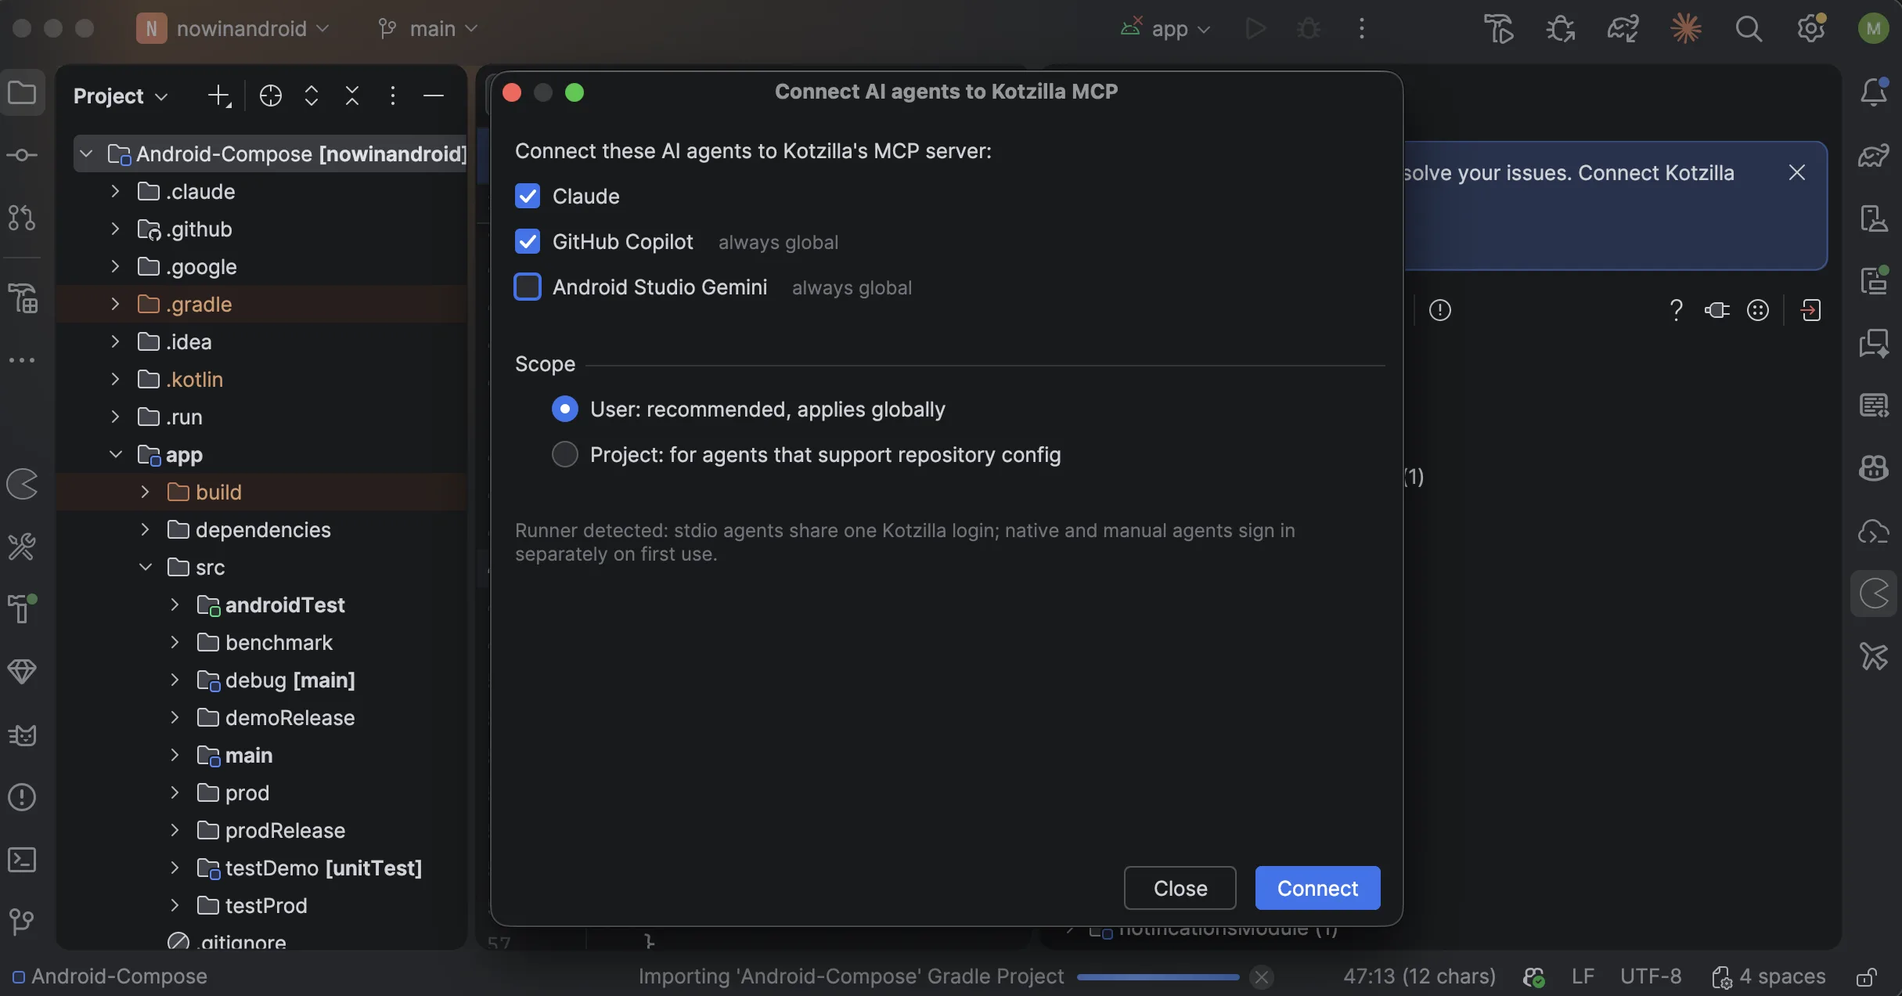The width and height of the screenshot is (1902, 996).
Task: Select Project scope radio button
Action: pyautogui.click(x=565, y=454)
